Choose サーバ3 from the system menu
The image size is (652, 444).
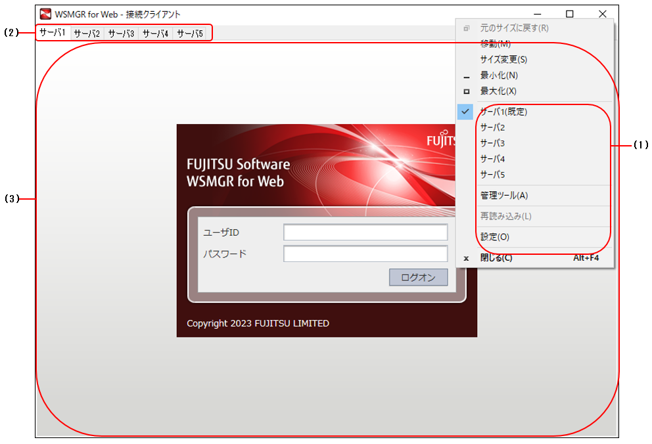tap(492, 143)
